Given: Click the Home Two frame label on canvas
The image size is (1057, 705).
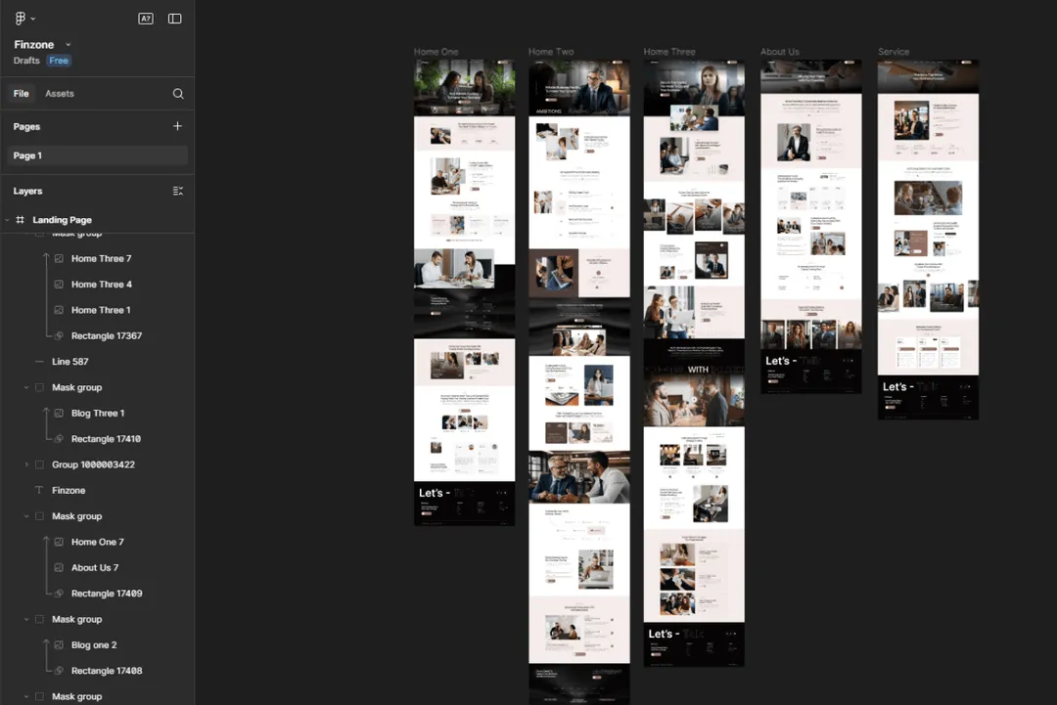Looking at the screenshot, I should pyautogui.click(x=551, y=52).
